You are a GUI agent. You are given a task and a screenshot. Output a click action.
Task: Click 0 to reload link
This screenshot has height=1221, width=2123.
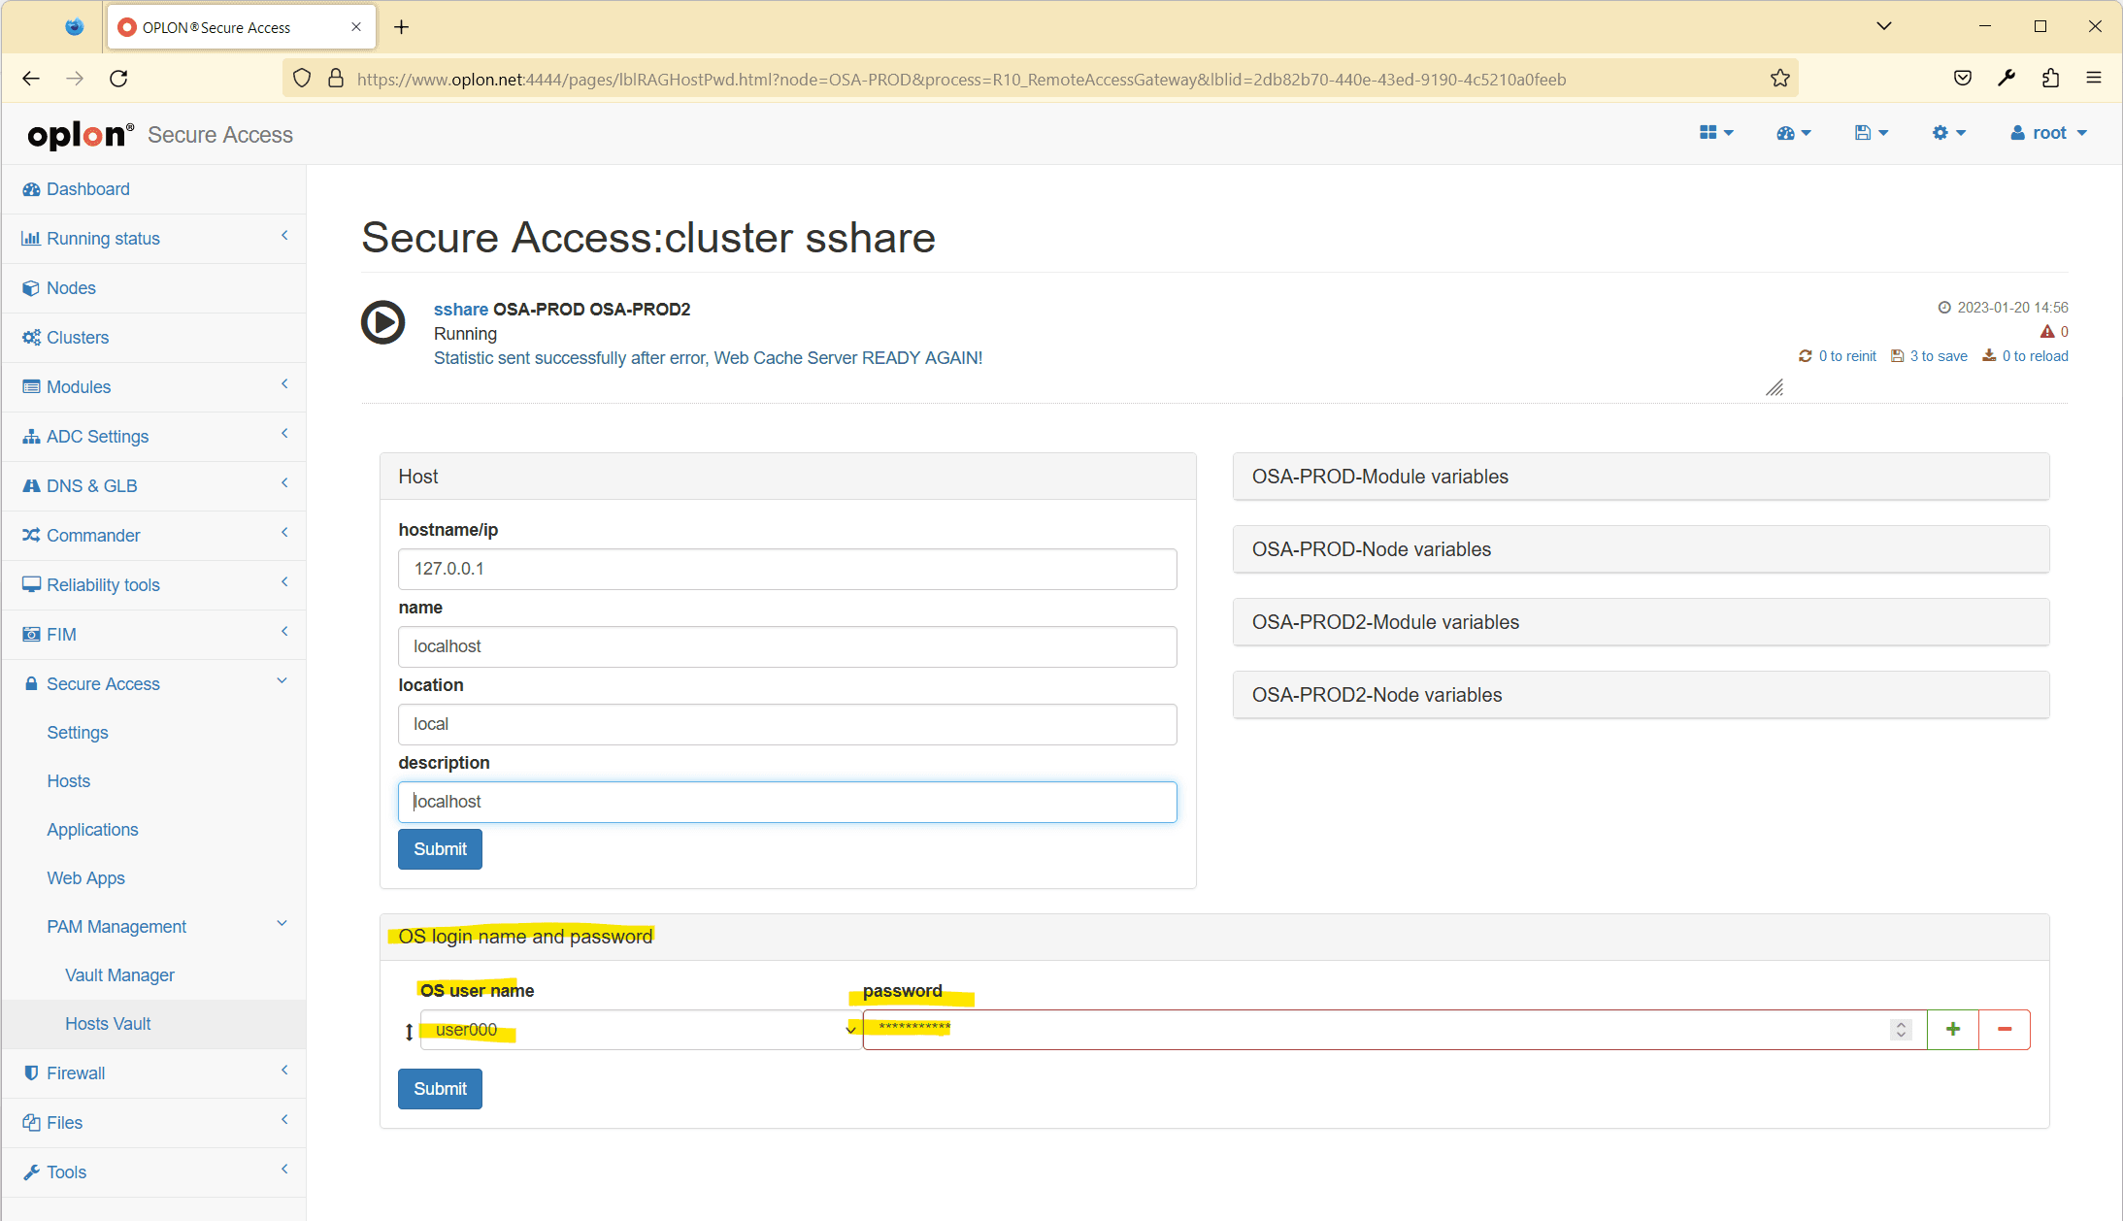[2025, 356]
